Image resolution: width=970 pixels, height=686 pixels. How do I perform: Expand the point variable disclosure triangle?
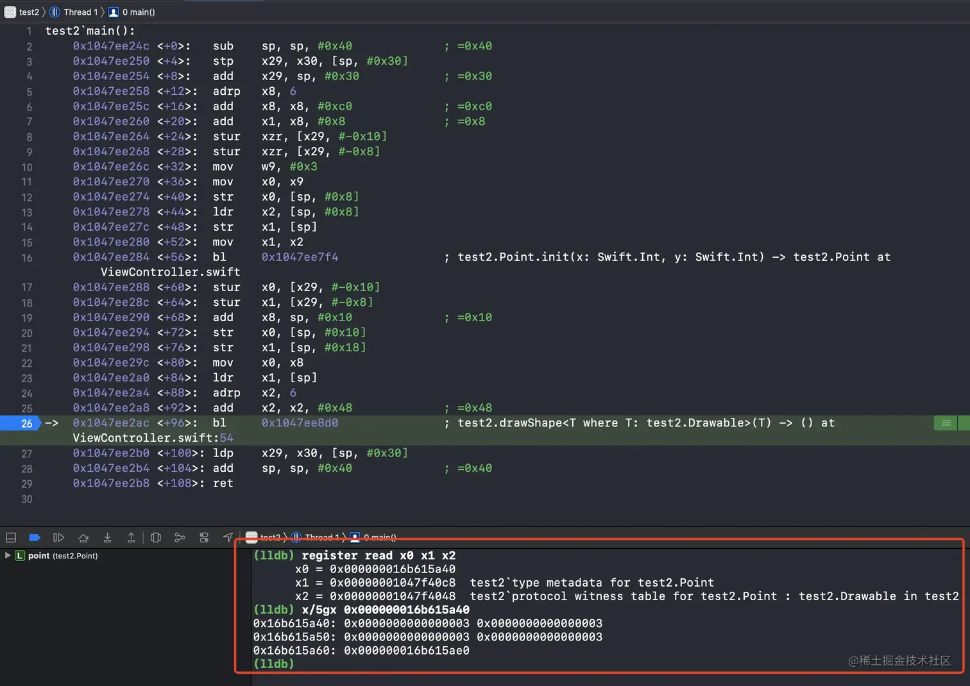click(8, 555)
